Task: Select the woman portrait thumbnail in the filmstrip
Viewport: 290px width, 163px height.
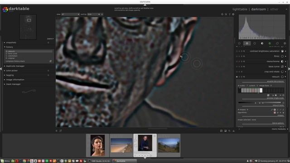Action: [x=97, y=145]
